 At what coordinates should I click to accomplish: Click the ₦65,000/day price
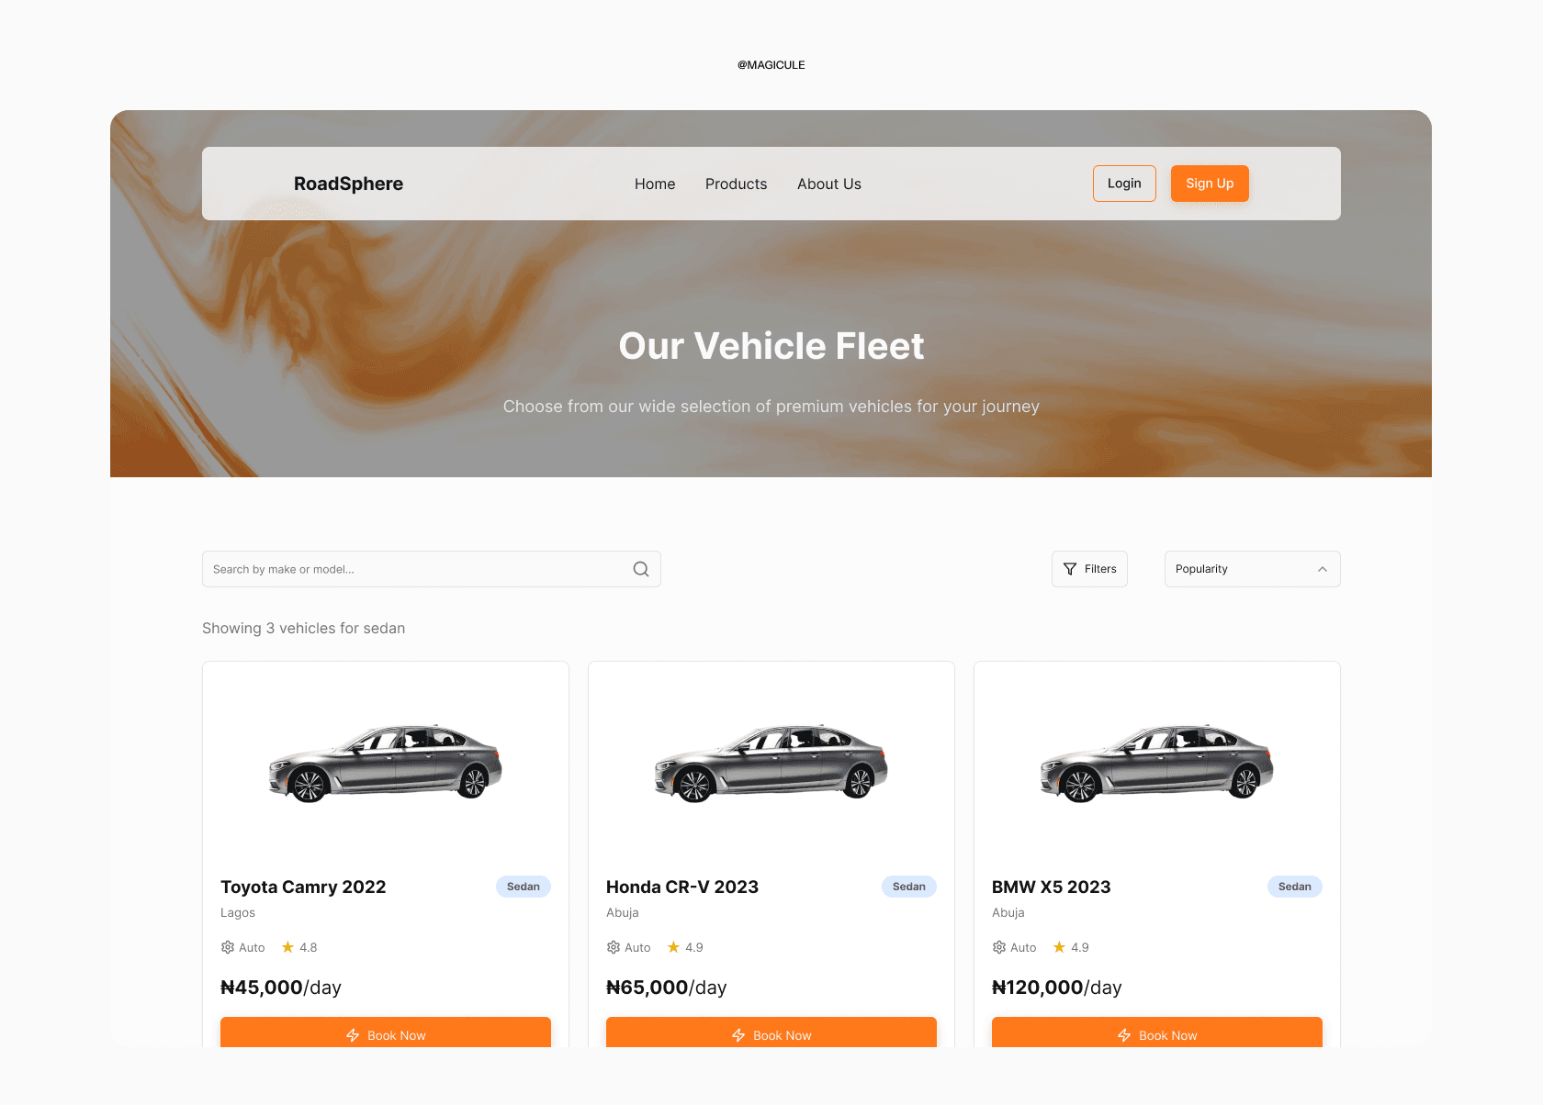pos(667,988)
